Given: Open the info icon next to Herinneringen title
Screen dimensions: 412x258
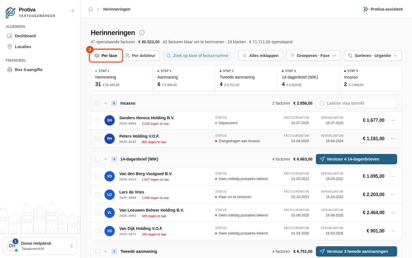Looking at the screenshot, I should coord(142,33).
